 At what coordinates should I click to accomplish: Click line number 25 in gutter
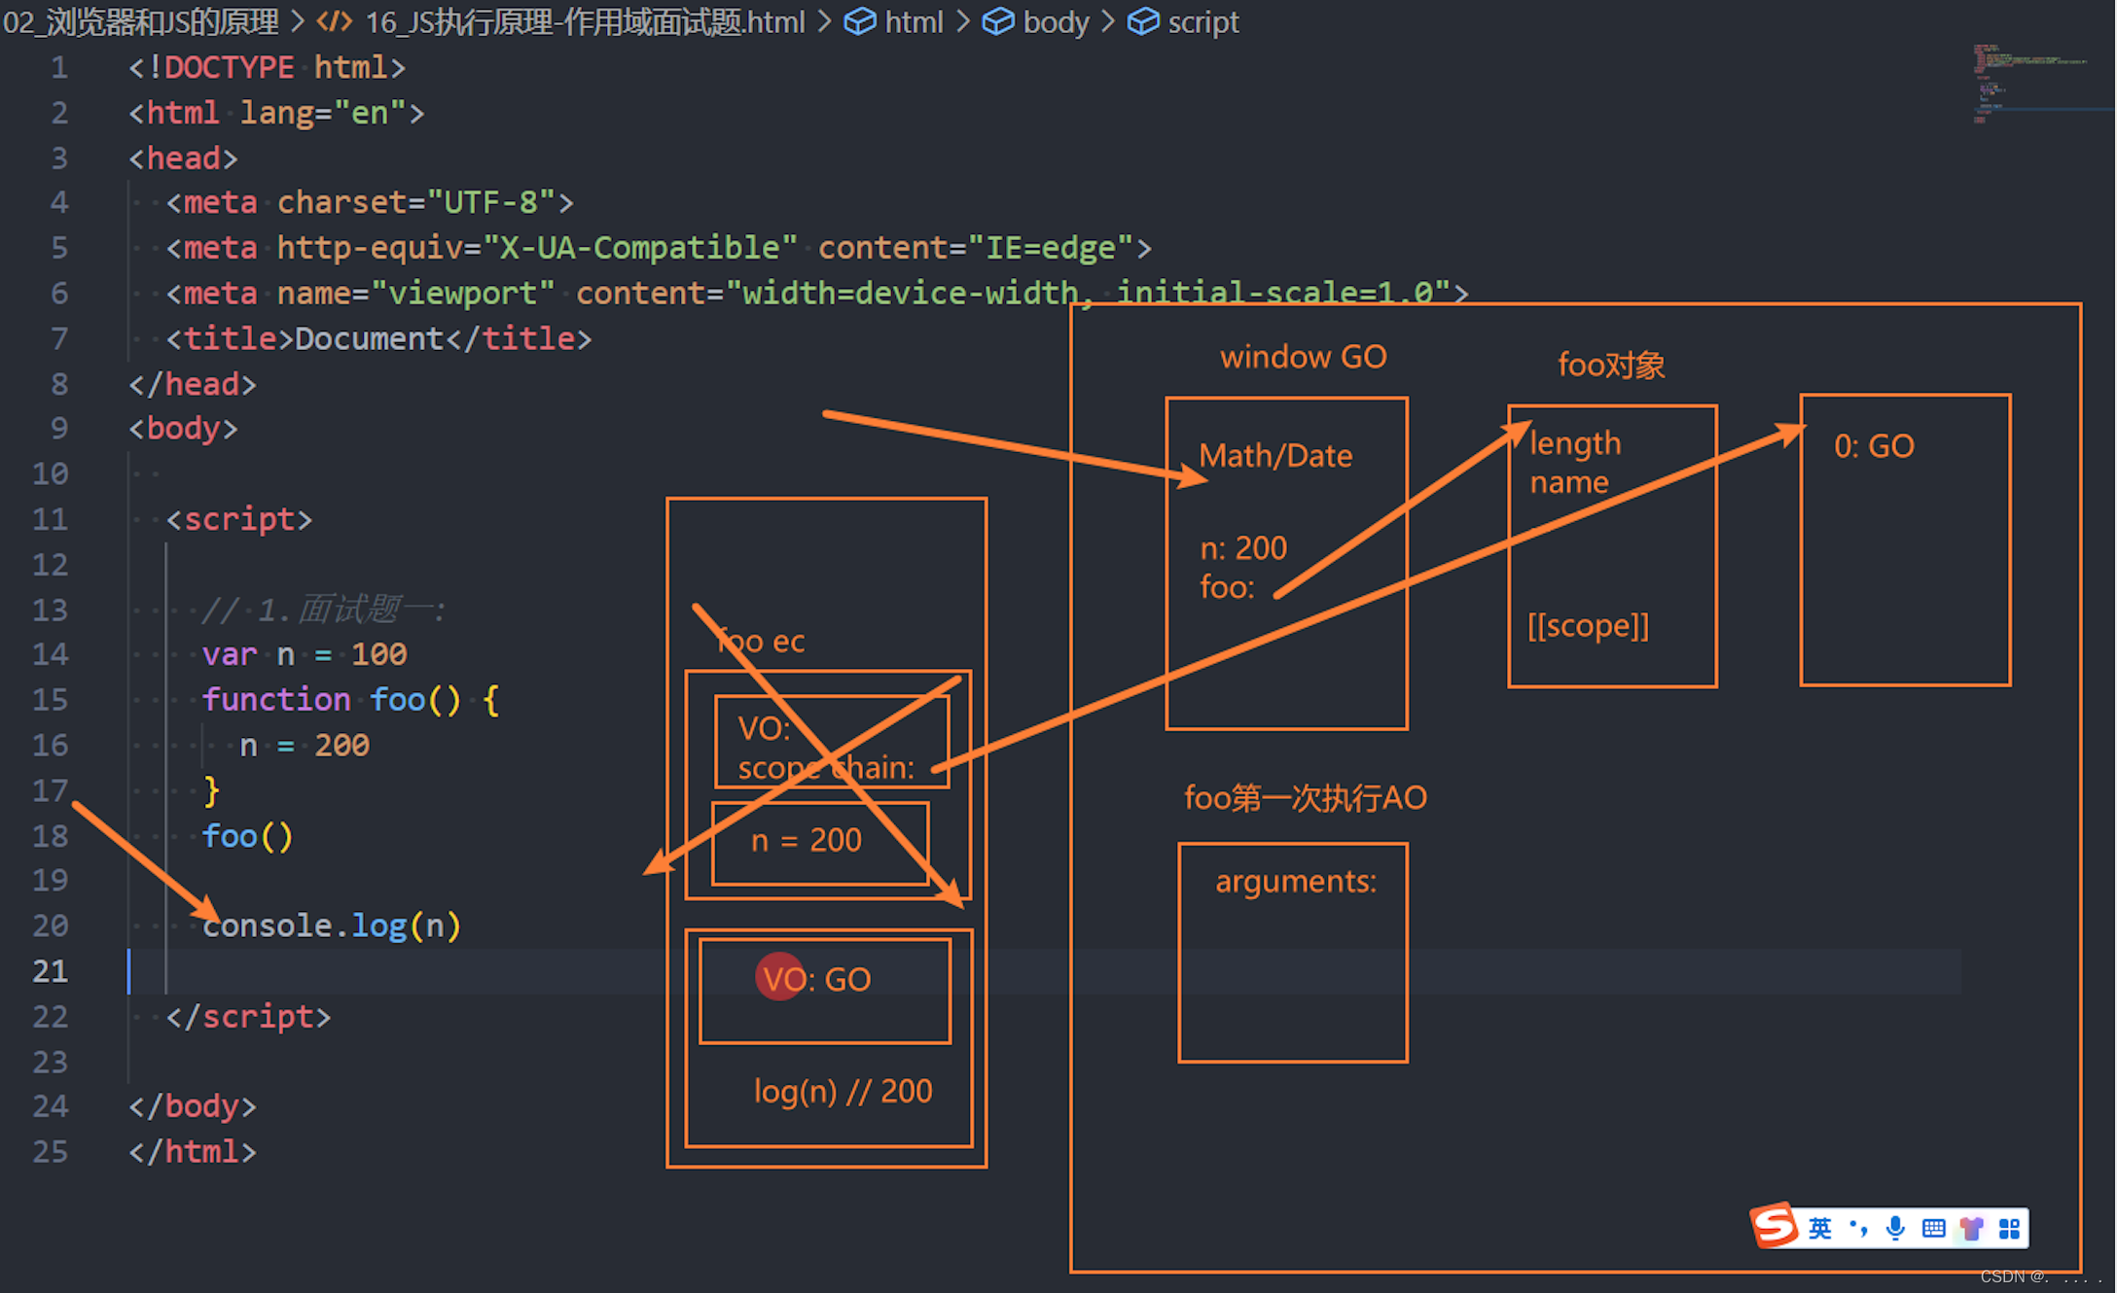click(x=51, y=1152)
